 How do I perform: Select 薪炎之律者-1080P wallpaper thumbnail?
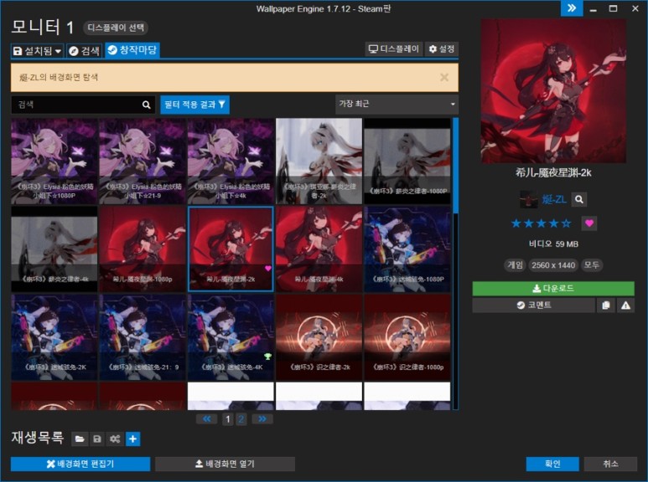pos(407,162)
